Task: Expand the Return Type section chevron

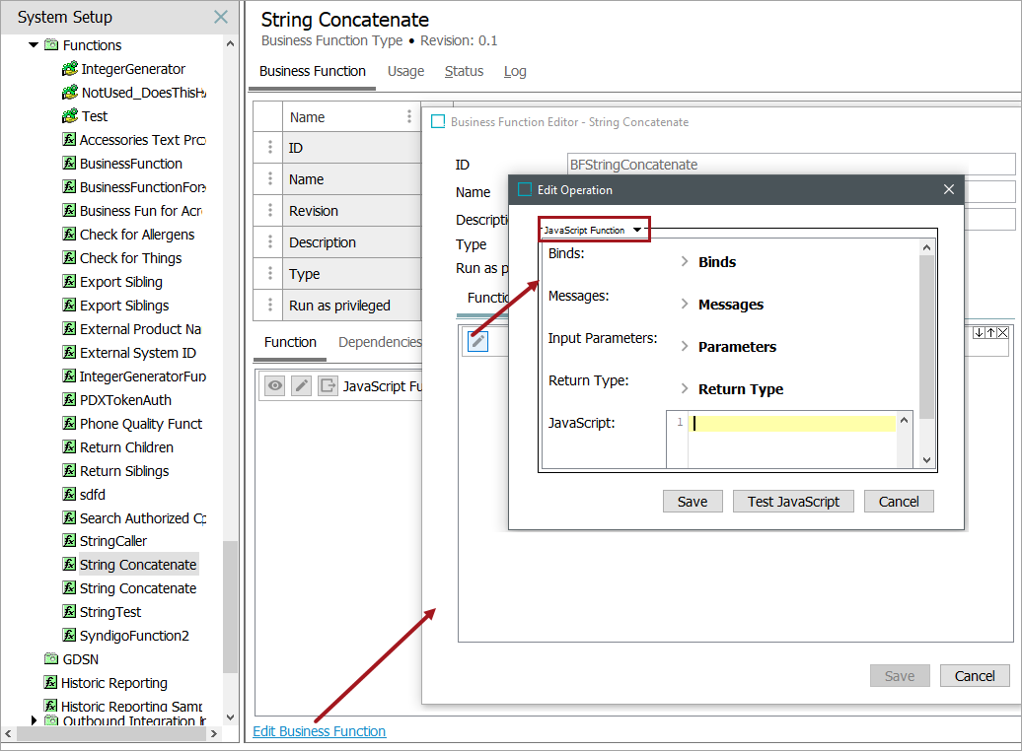Action: (x=685, y=389)
